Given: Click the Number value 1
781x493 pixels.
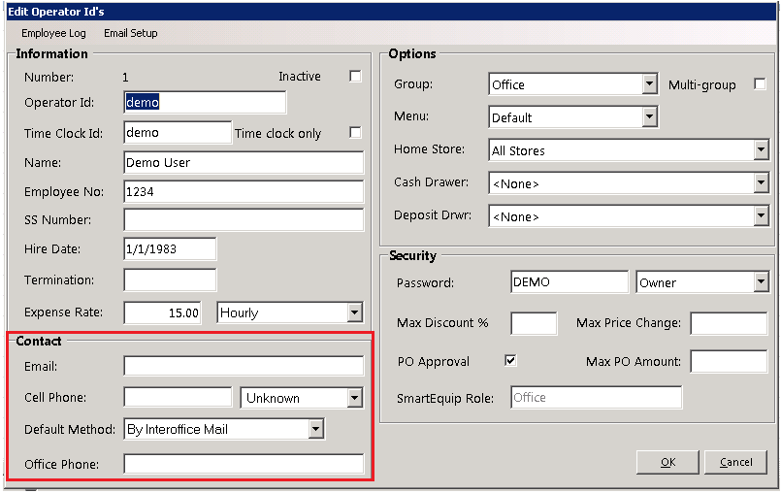Looking at the screenshot, I should click(125, 78).
